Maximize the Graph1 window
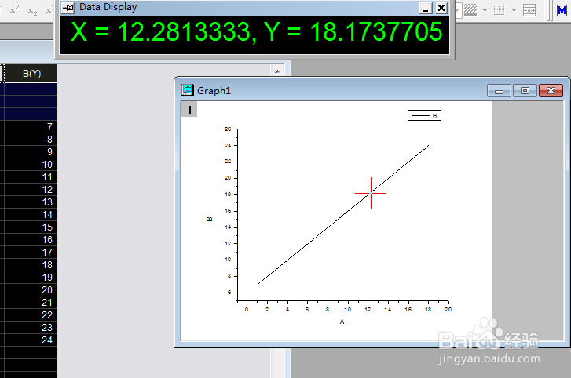Viewport: 571px width, 378px height. [525, 91]
